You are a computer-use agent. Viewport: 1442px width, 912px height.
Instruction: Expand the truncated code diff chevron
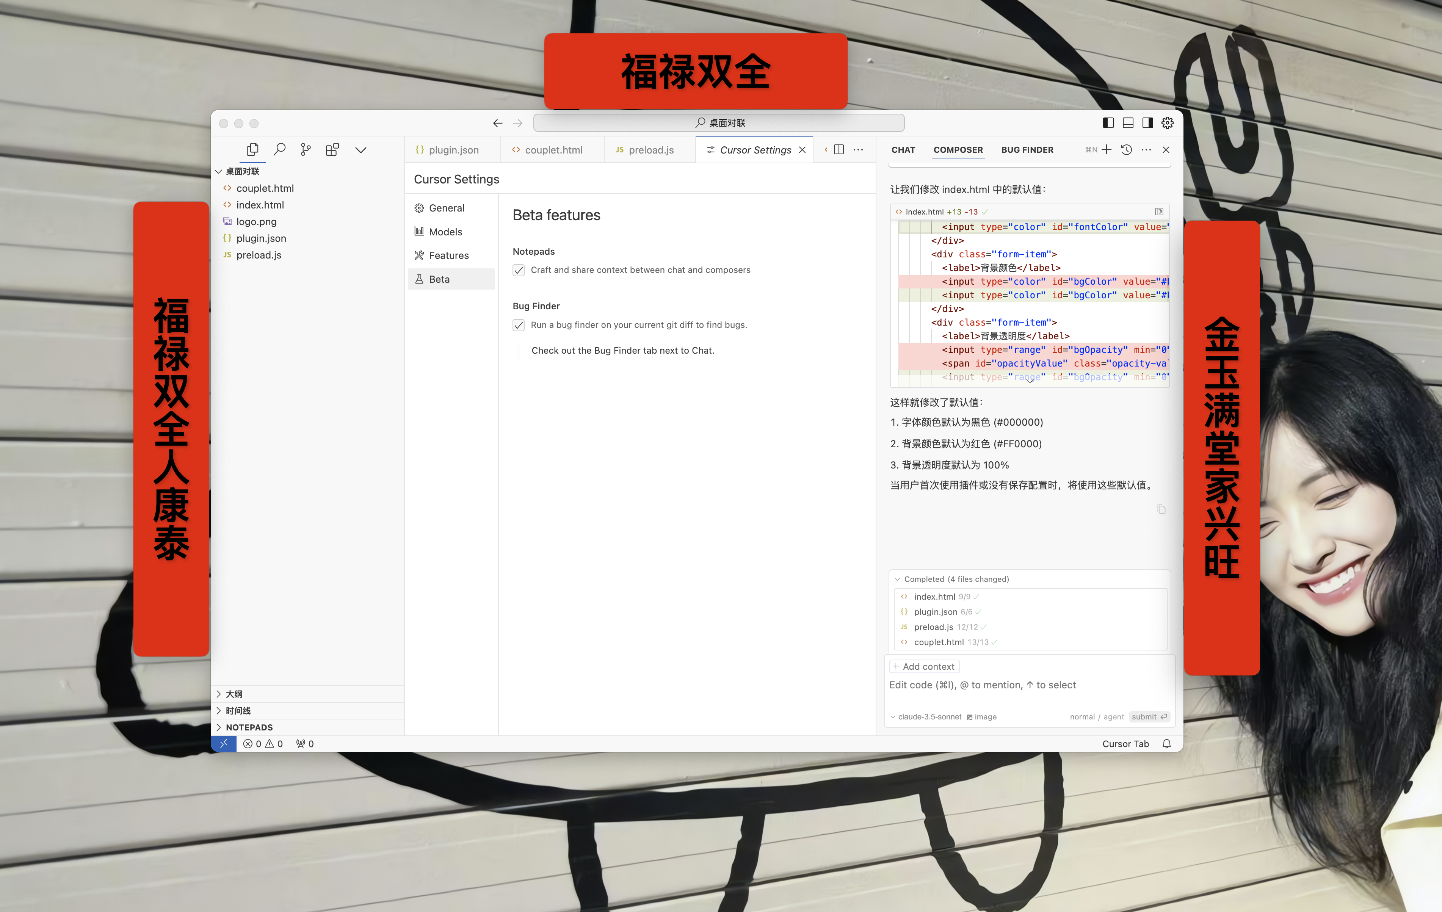tap(1030, 381)
